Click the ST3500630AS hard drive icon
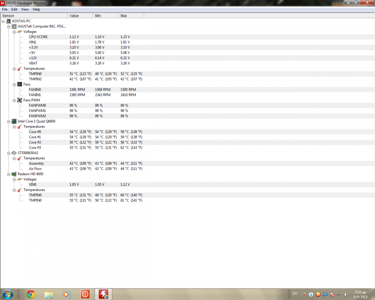This screenshot has width=375, height=300. pos(14,153)
